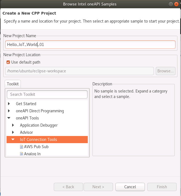Click the Back button
Image resolution: width=181 pixels, height=196 pixels.
click(x=68, y=187)
